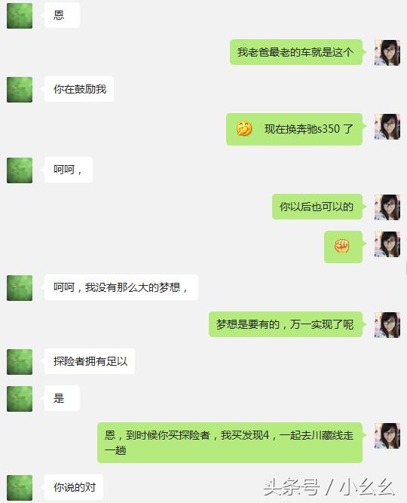Select the message '你以后也可以的'
407x503 pixels.
pos(317,207)
